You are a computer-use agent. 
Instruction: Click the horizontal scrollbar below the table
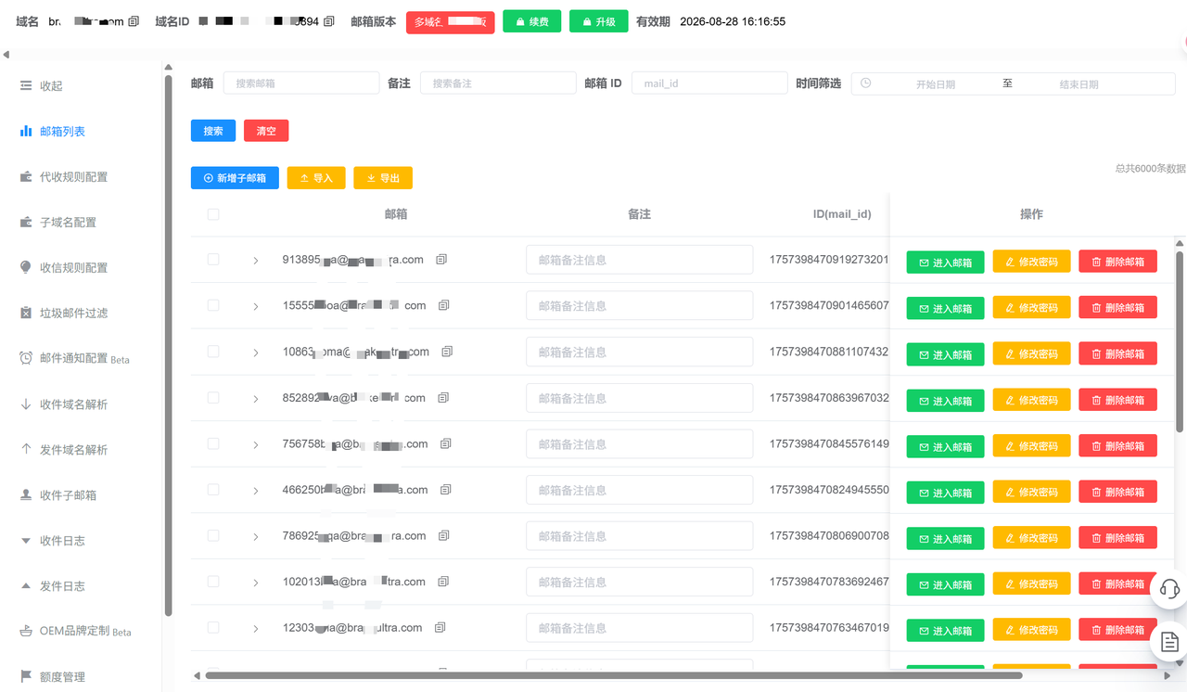point(612,675)
